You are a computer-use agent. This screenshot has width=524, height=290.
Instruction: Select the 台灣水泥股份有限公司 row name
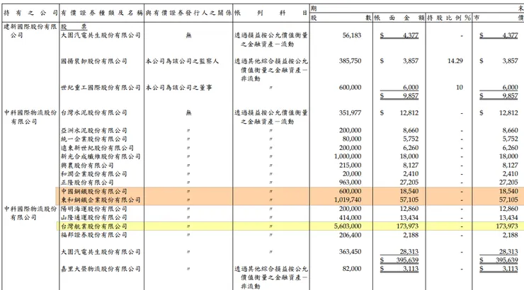(94, 112)
